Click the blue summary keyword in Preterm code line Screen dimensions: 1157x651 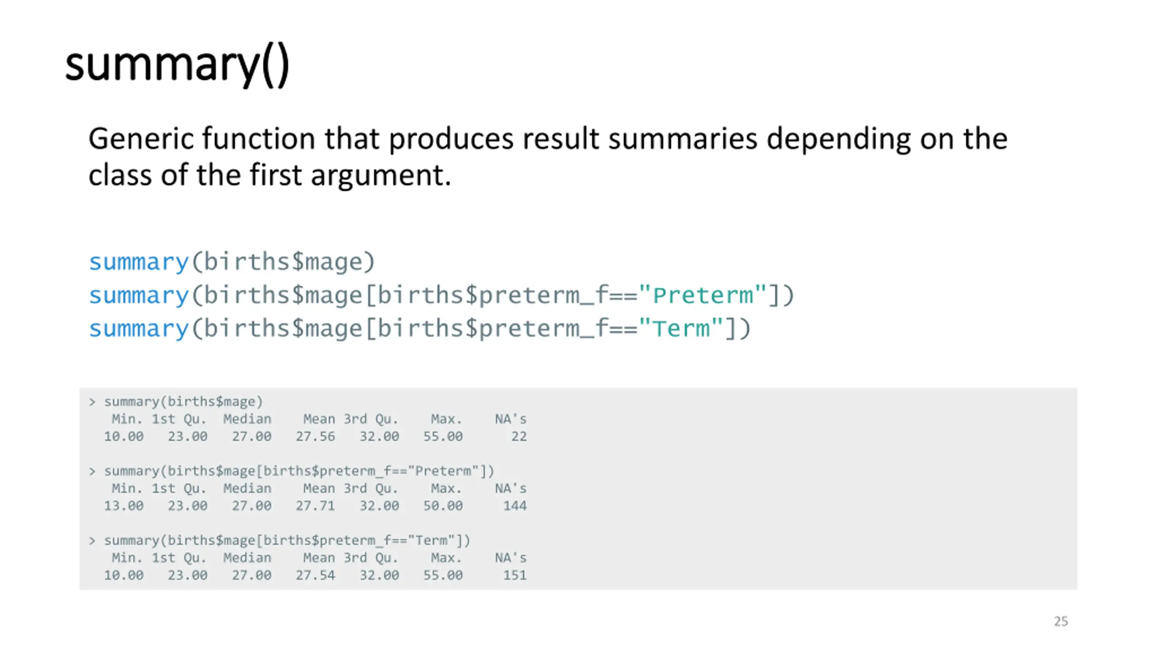[x=138, y=296]
